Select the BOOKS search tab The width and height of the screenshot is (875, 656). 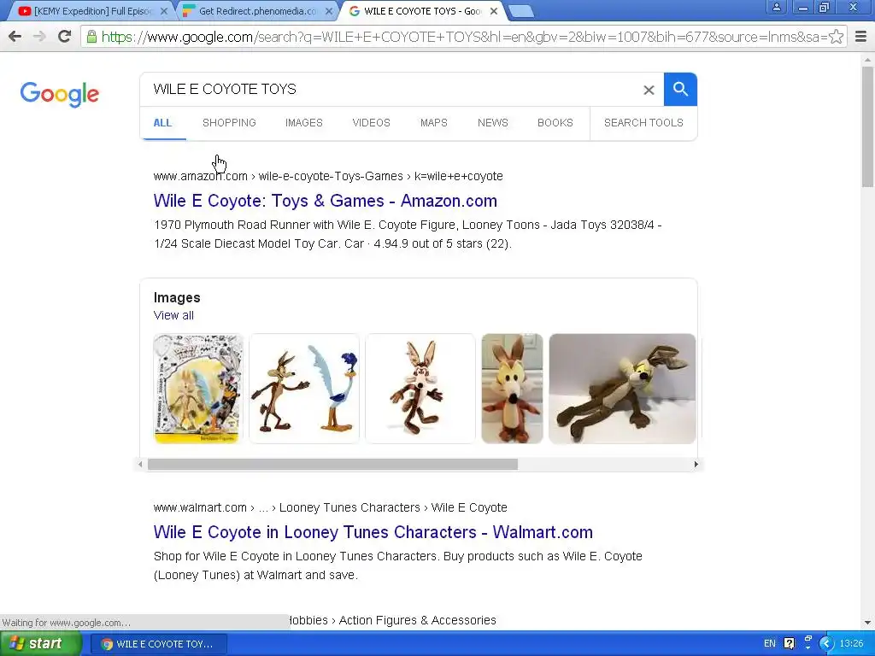pyautogui.click(x=555, y=123)
